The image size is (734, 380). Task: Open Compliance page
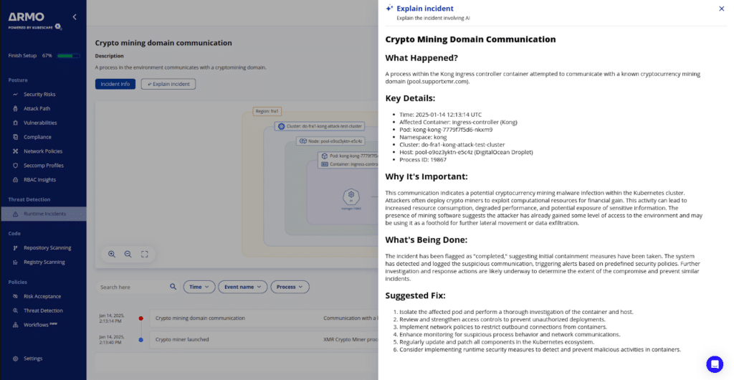(37, 137)
